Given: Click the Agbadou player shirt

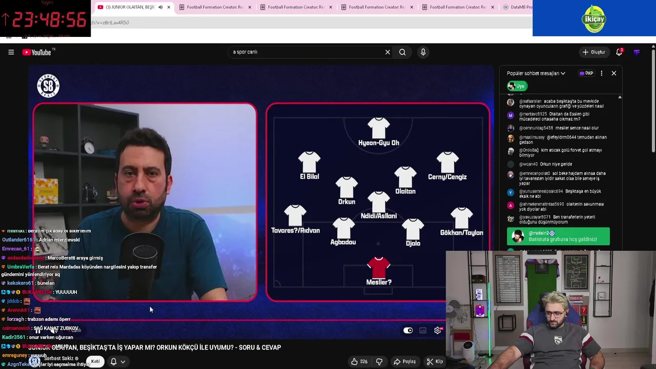Looking at the screenshot, I should (343, 228).
